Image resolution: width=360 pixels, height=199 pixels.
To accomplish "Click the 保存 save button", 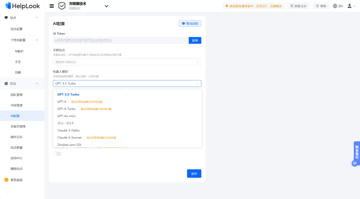I will 194,174.
